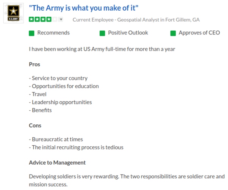
Task: Click the fourth green rating star
Action: point(48,19)
